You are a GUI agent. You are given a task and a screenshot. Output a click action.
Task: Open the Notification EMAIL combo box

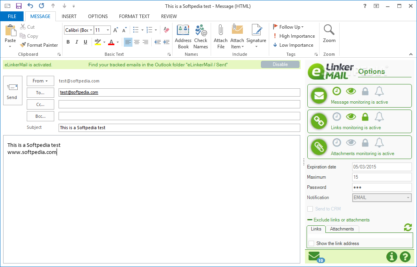pos(382,198)
